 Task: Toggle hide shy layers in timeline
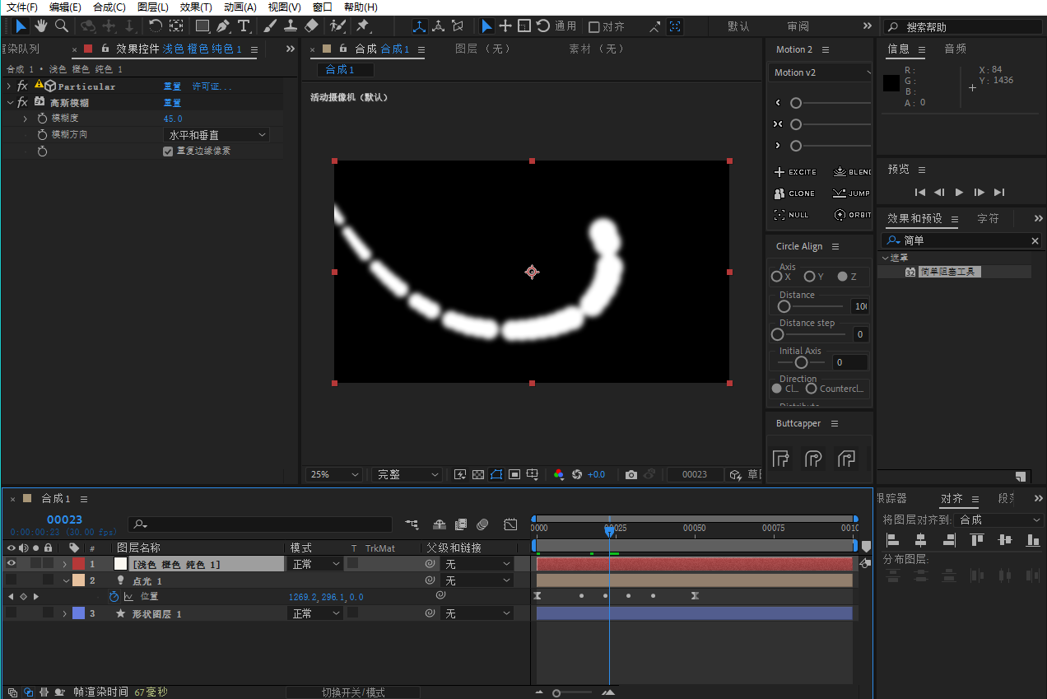440,524
